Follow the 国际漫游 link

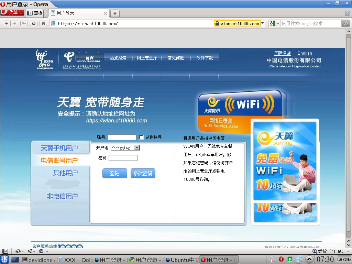point(283,53)
